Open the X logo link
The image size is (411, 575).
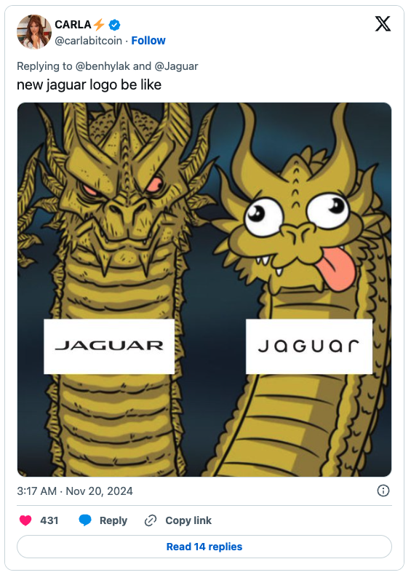tap(383, 24)
